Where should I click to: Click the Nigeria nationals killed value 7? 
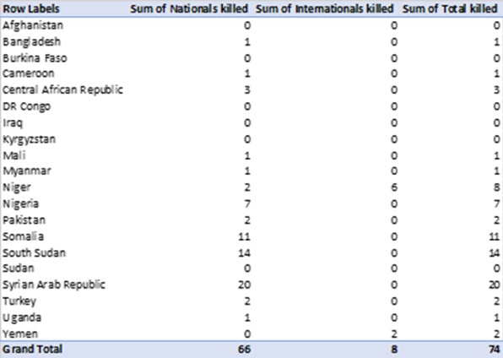click(x=247, y=203)
